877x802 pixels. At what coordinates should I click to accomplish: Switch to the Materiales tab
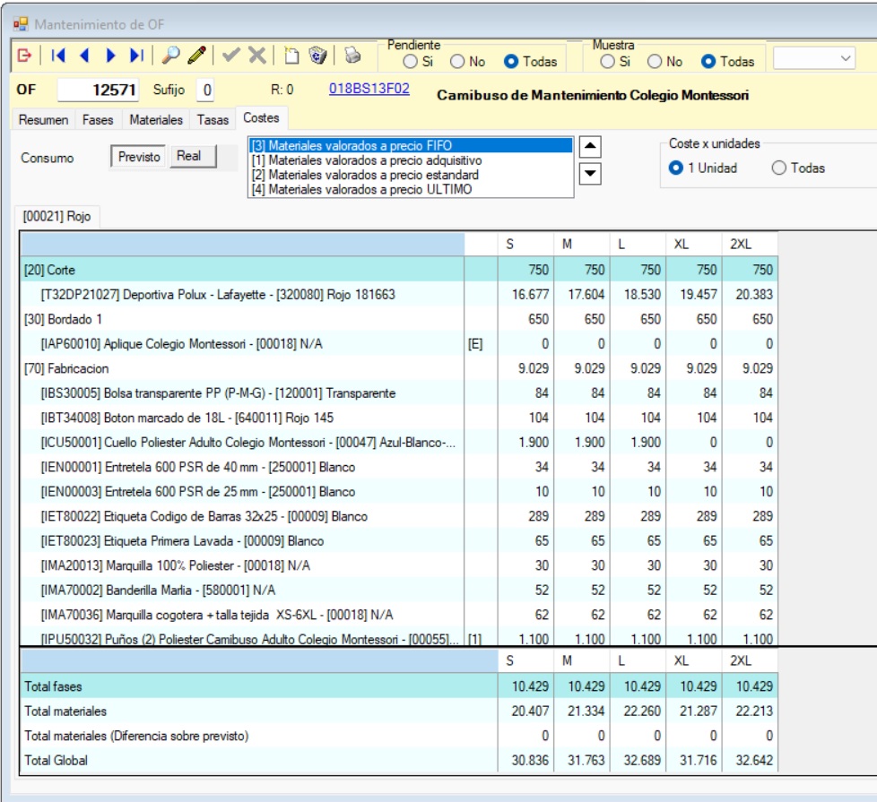[x=156, y=119]
